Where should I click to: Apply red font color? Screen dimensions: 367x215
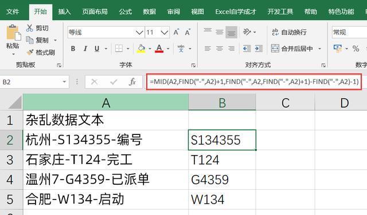[x=159, y=49]
